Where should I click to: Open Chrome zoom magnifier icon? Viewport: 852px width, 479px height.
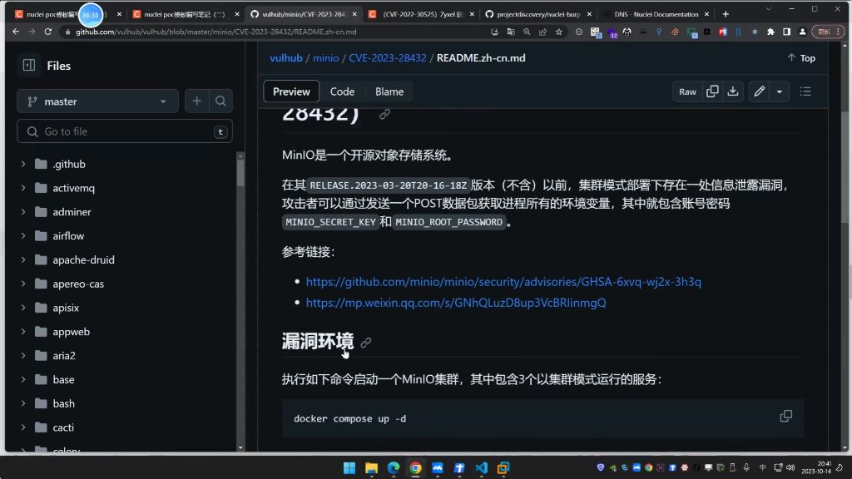(527, 32)
